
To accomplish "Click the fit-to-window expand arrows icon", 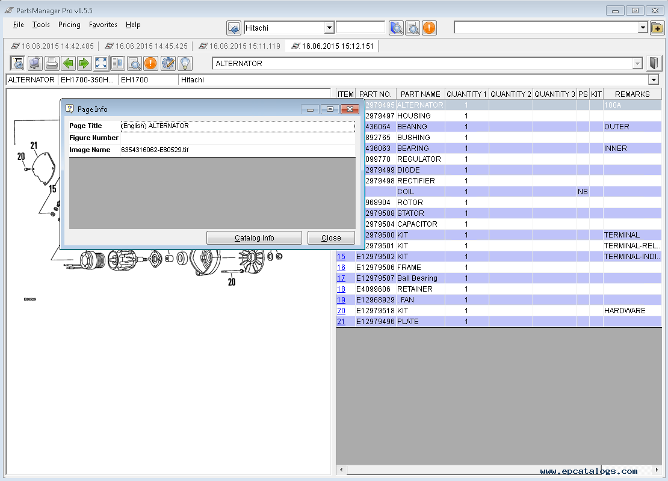I will click(x=101, y=63).
